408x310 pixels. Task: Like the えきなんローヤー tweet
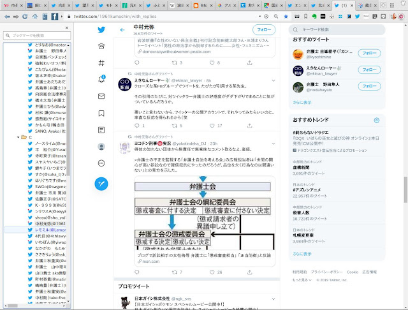(x=212, y=126)
